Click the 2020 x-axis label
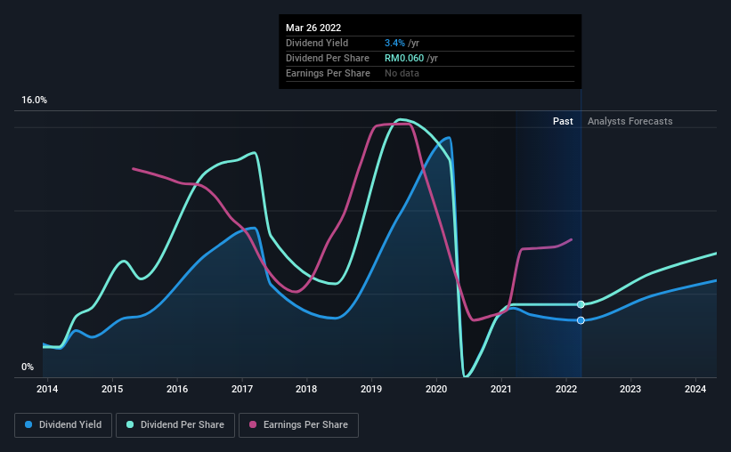The height and width of the screenshot is (452, 731). tap(436, 389)
